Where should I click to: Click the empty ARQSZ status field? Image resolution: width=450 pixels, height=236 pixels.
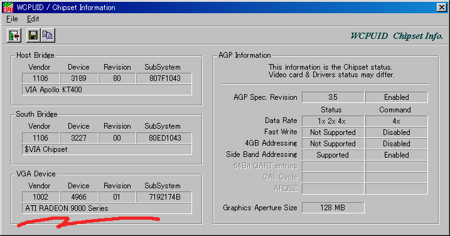[333, 189]
